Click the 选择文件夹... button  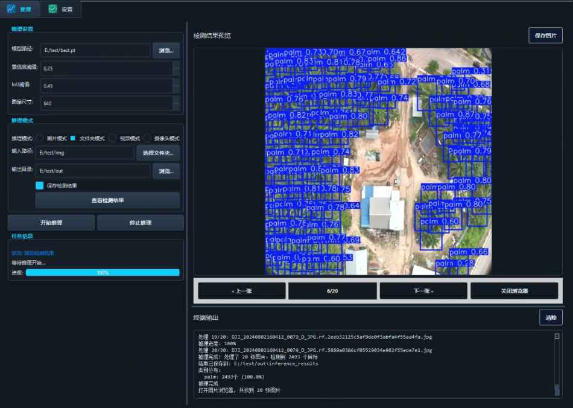tap(158, 153)
